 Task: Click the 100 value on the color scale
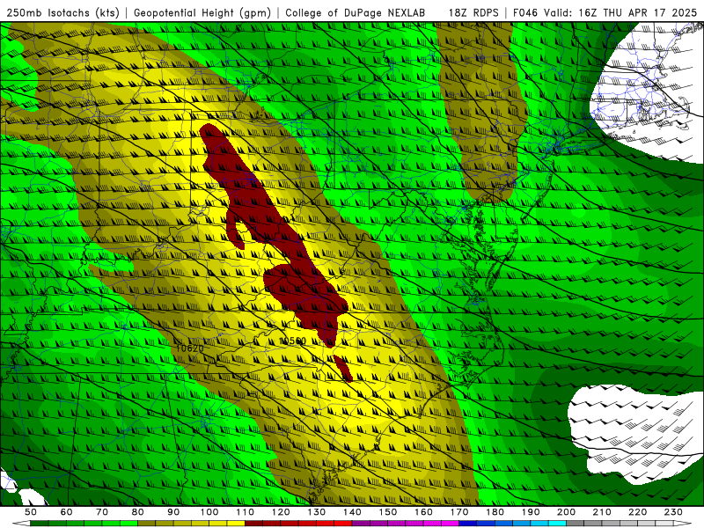[209, 512]
